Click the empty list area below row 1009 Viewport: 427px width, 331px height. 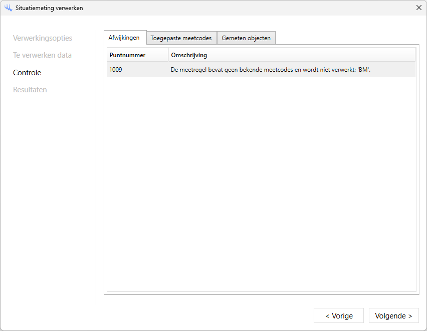pos(261,181)
